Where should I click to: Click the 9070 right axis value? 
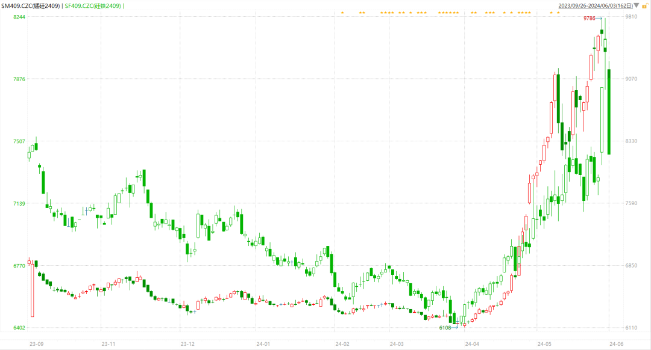(x=631, y=79)
